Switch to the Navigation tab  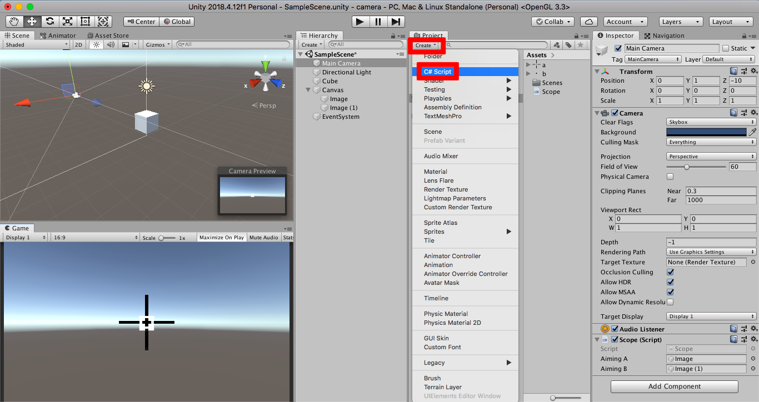coord(664,36)
